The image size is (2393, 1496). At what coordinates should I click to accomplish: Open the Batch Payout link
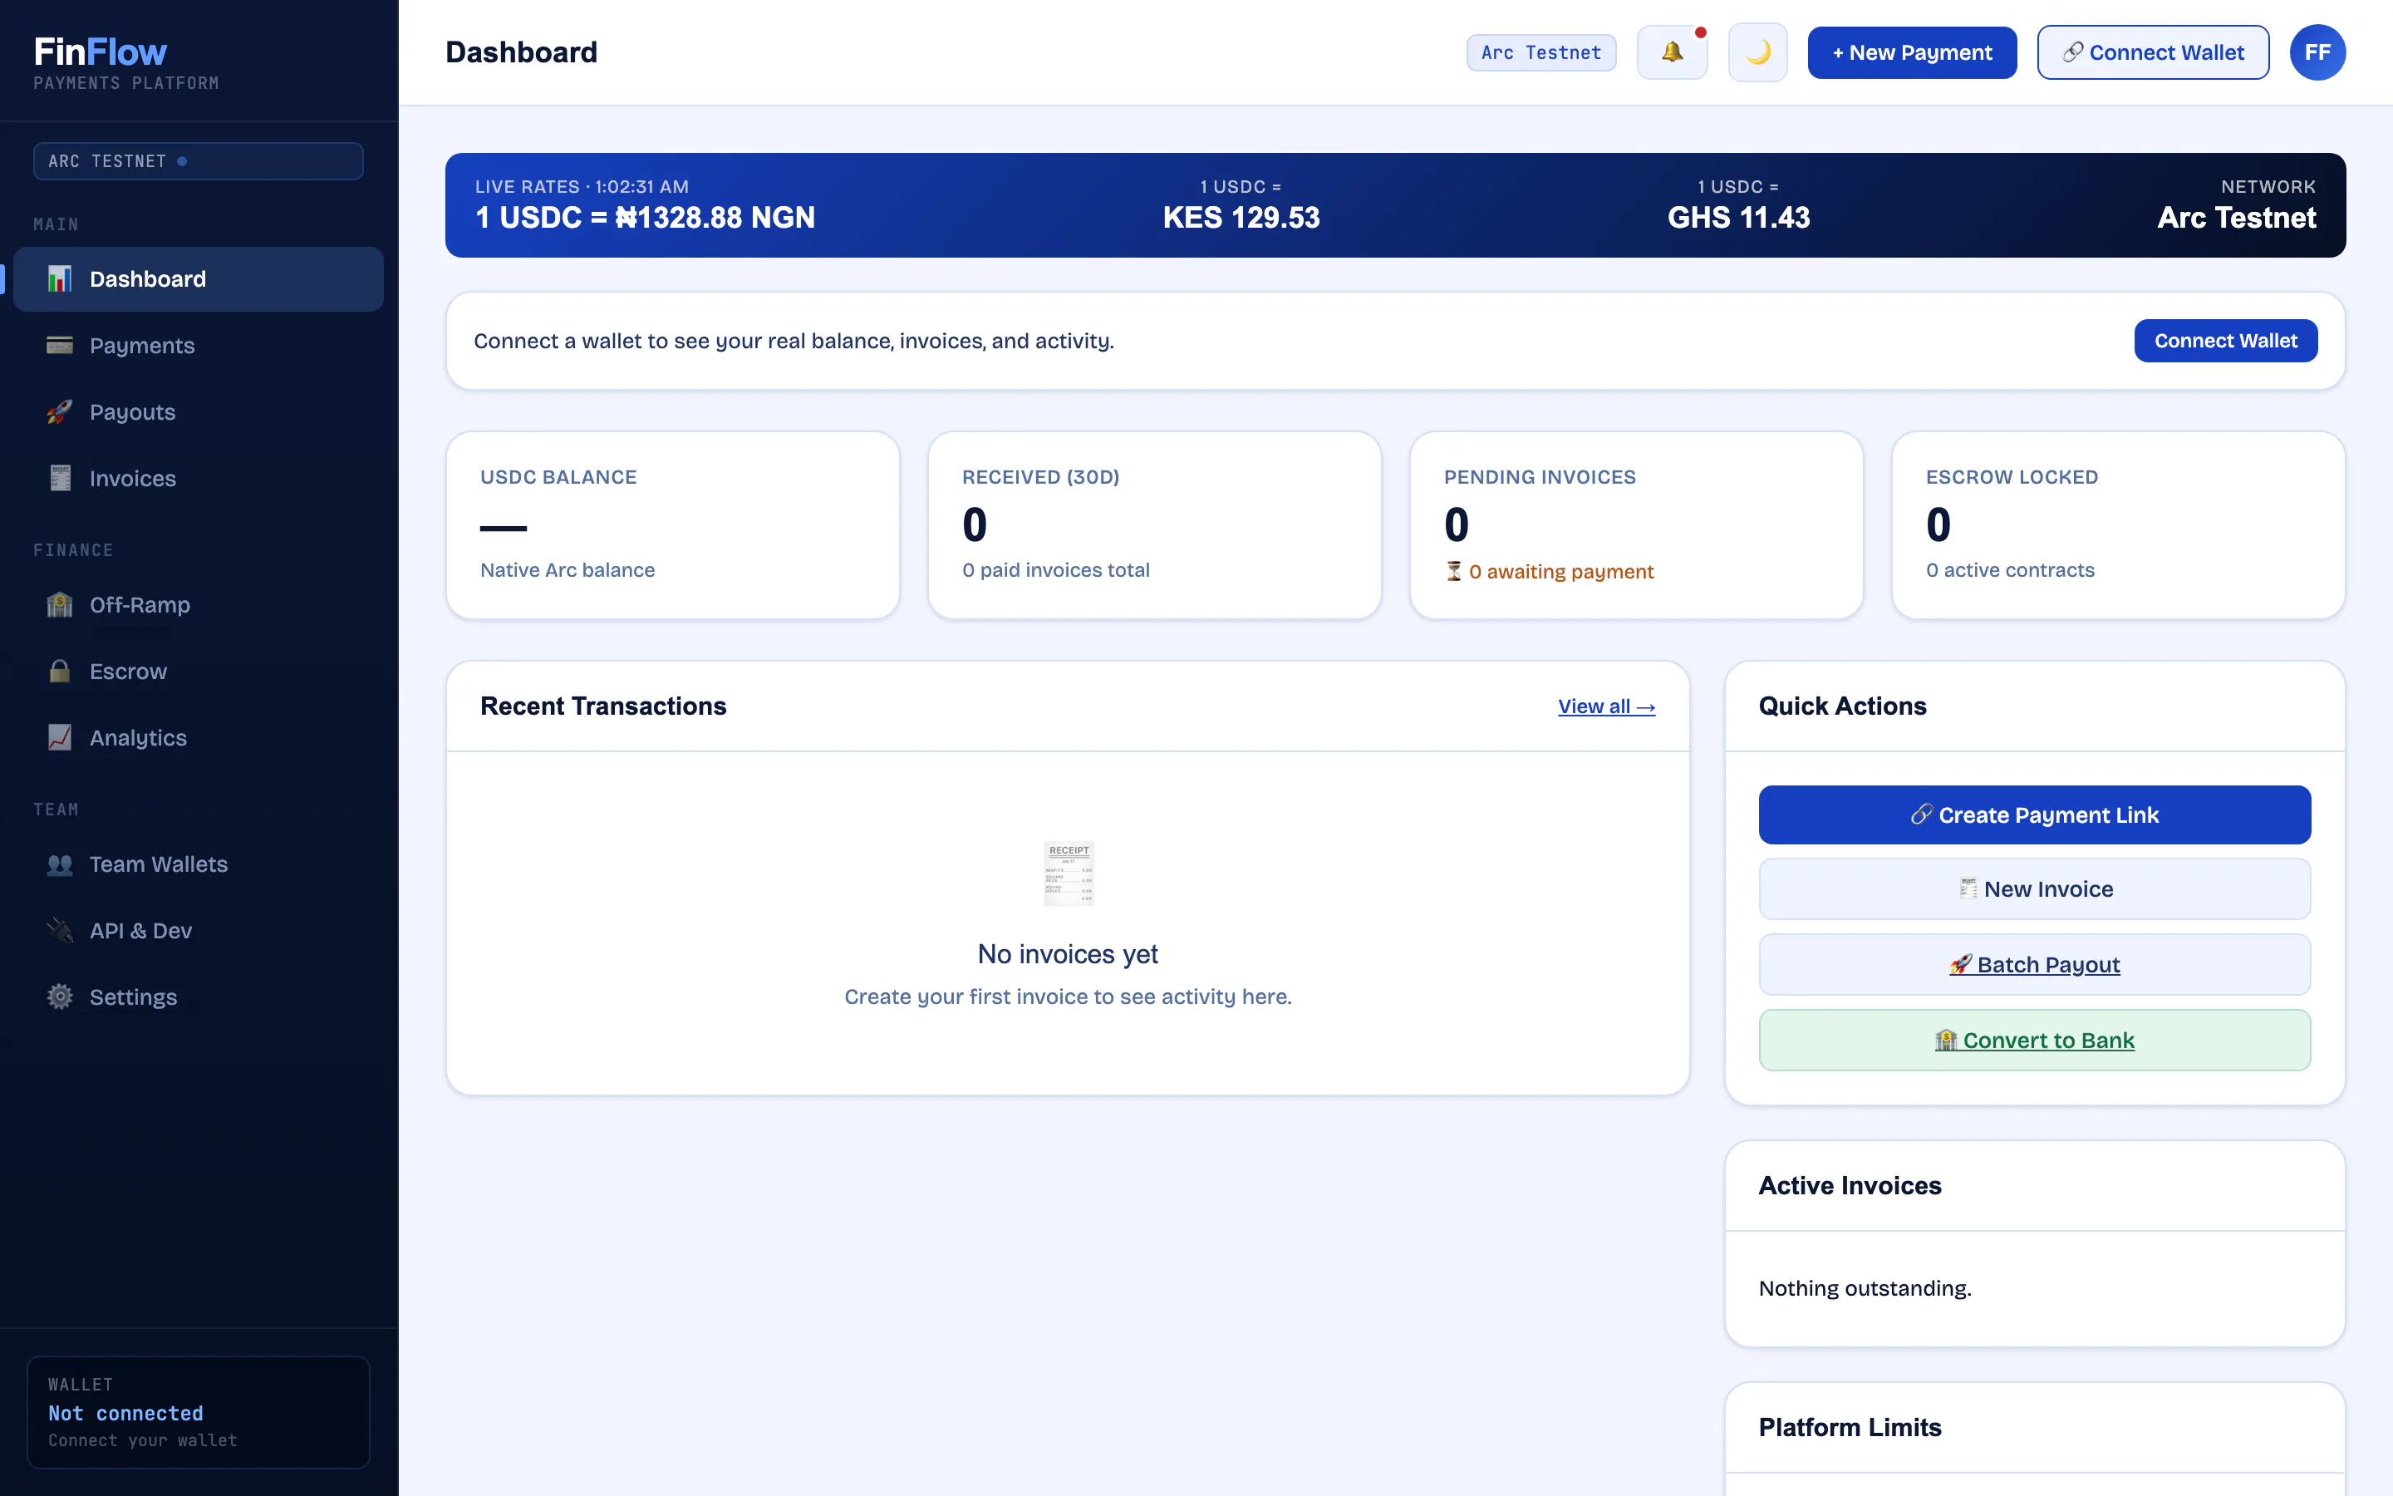pos(2034,965)
